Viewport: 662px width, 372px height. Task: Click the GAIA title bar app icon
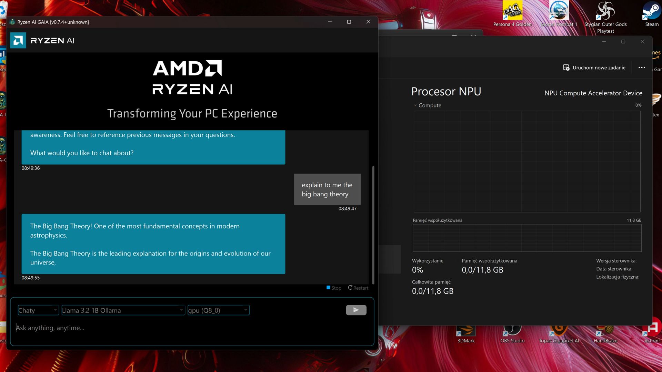[x=12, y=22]
